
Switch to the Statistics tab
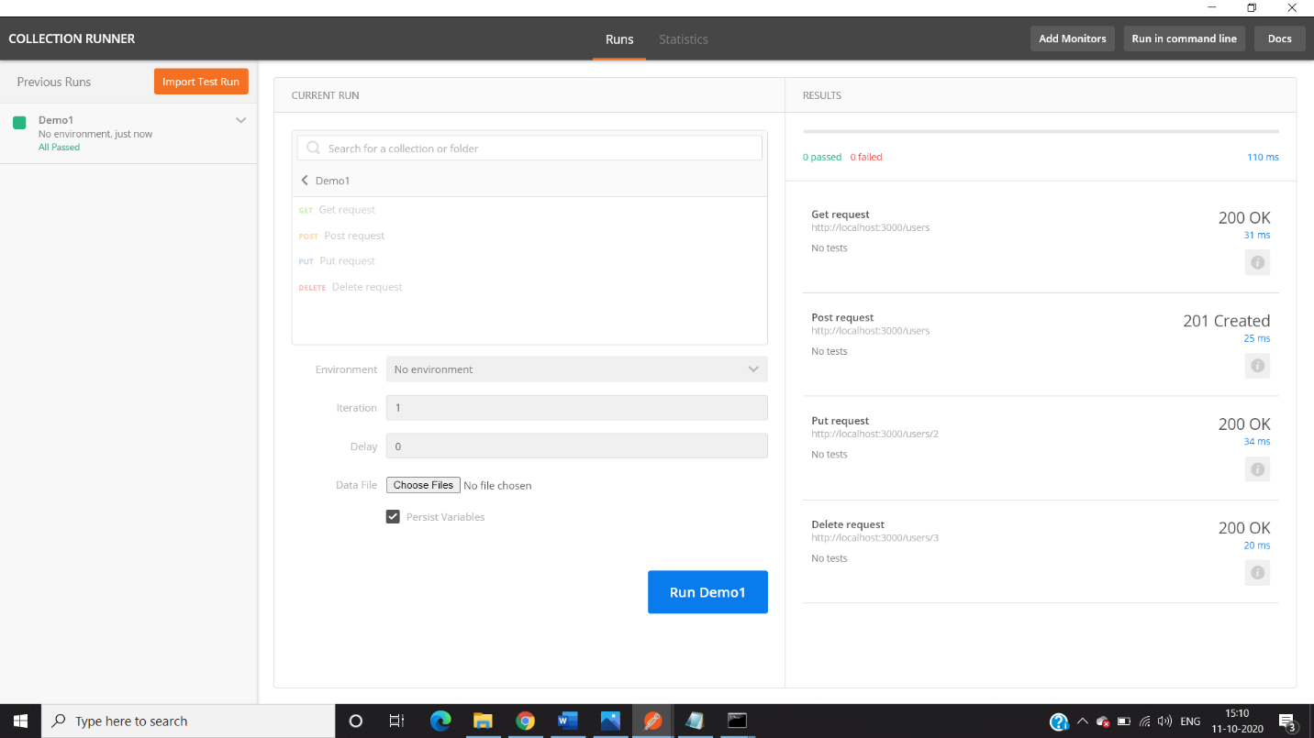pos(684,39)
